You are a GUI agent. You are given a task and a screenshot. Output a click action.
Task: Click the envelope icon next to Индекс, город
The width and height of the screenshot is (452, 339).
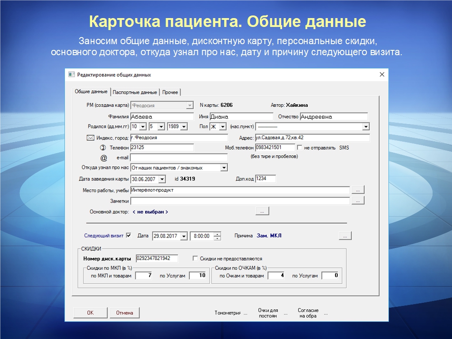point(90,138)
